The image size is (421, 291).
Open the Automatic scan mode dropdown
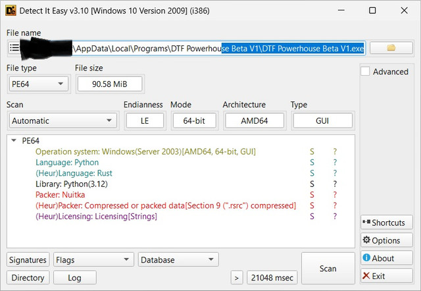pos(63,120)
